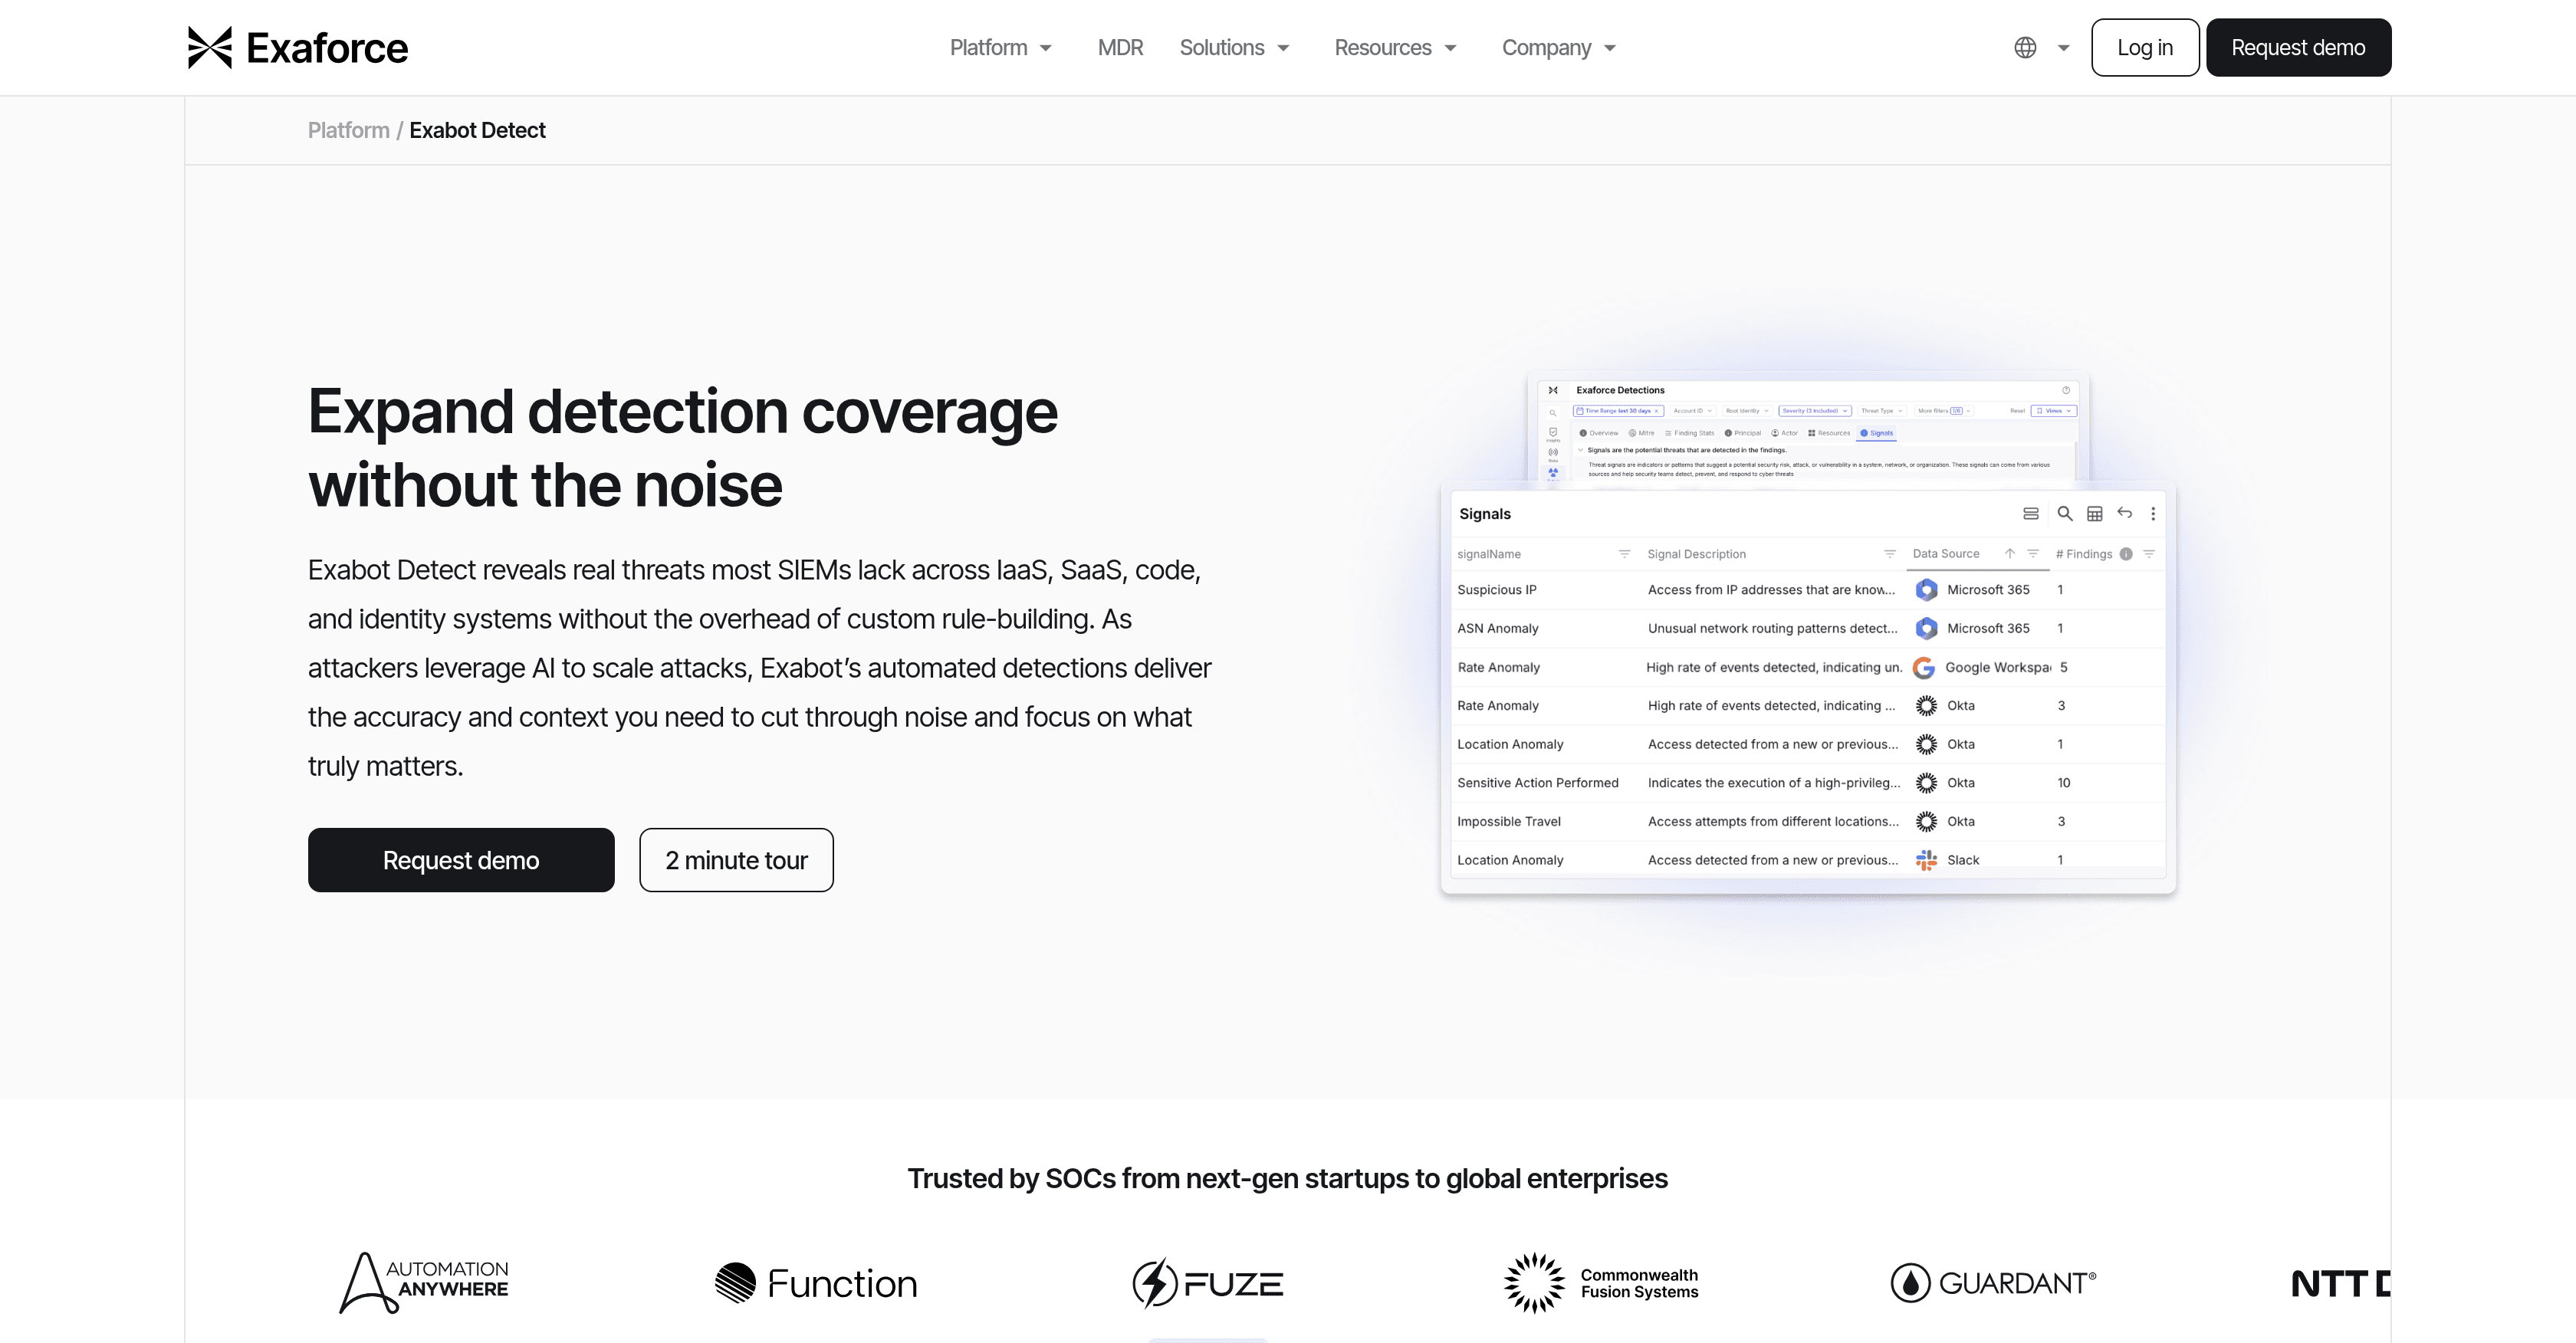The height and width of the screenshot is (1343, 2576).
Task: Click the Data Source sort arrow
Action: 2009,554
